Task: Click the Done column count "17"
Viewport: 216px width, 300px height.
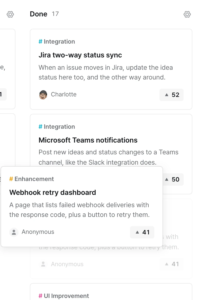Action: tap(55, 14)
